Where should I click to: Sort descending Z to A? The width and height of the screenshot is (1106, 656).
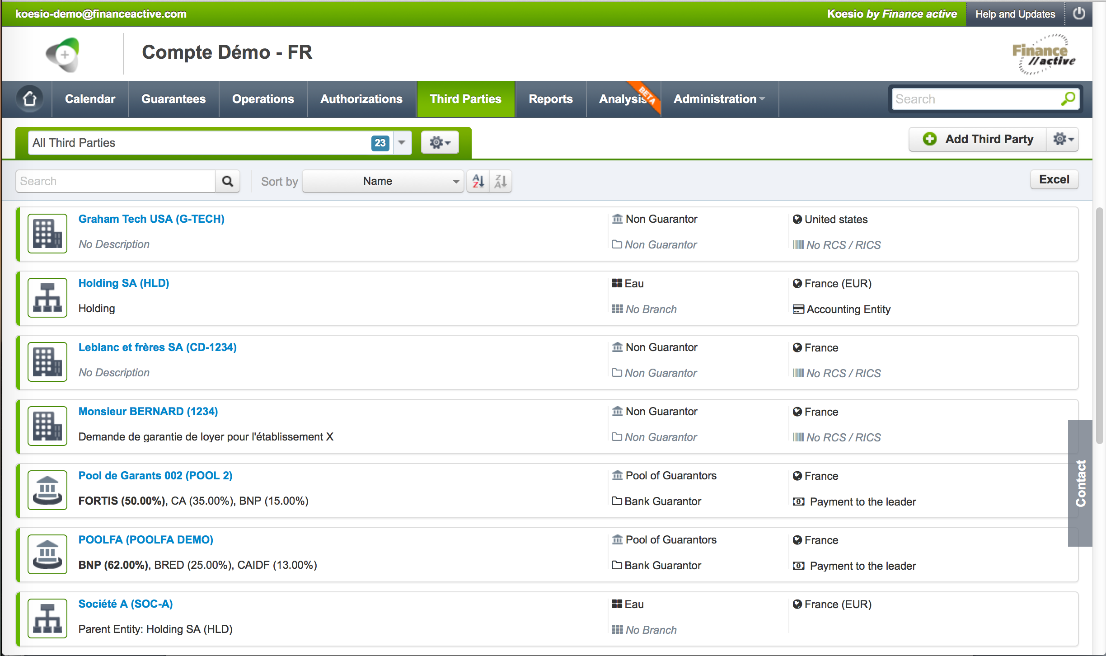[x=501, y=181]
